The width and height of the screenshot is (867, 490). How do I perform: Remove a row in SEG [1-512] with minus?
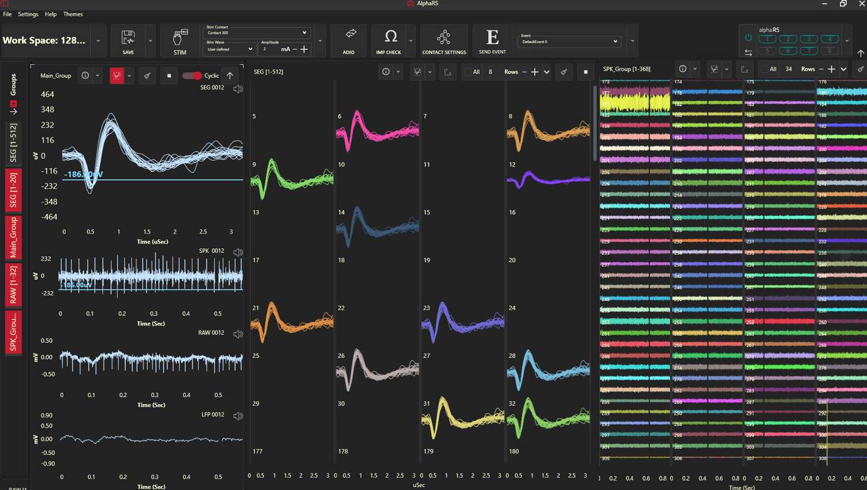point(525,72)
